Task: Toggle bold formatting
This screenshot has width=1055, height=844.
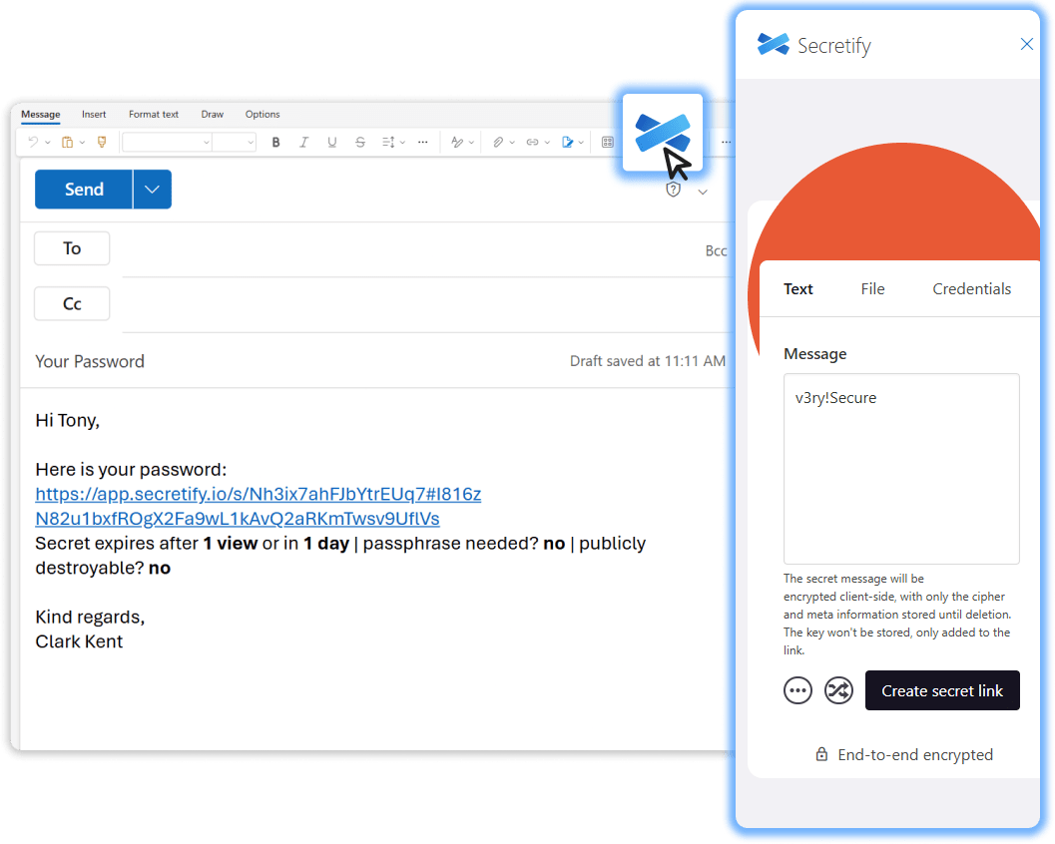Action: (x=276, y=143)
